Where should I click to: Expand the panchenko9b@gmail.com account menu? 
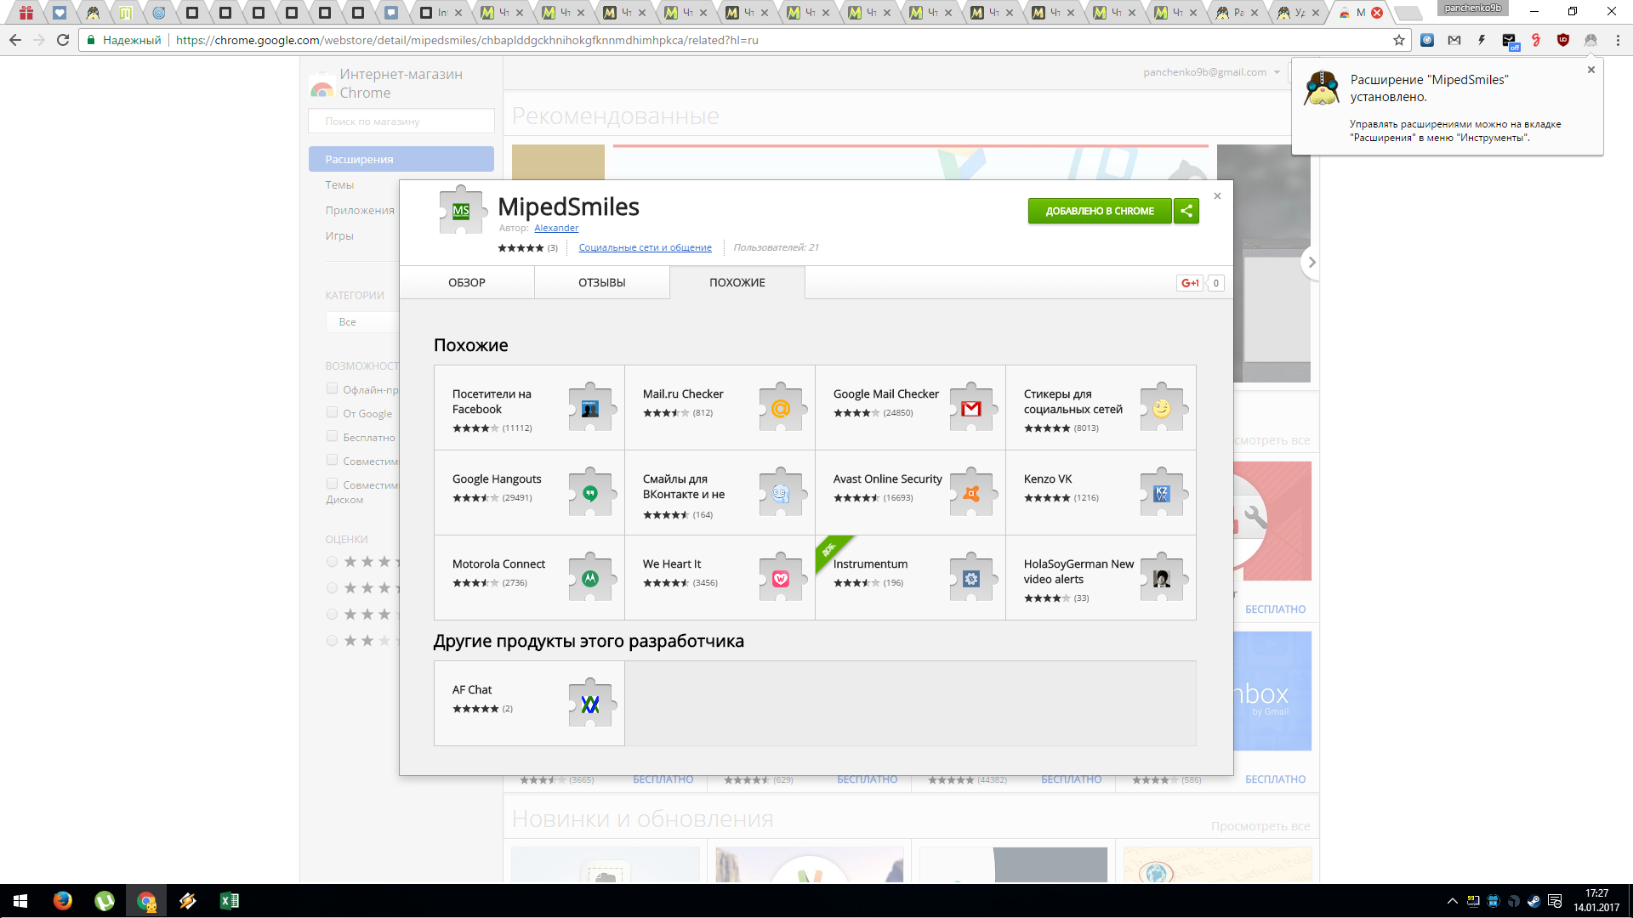(x=1211, y=72)
